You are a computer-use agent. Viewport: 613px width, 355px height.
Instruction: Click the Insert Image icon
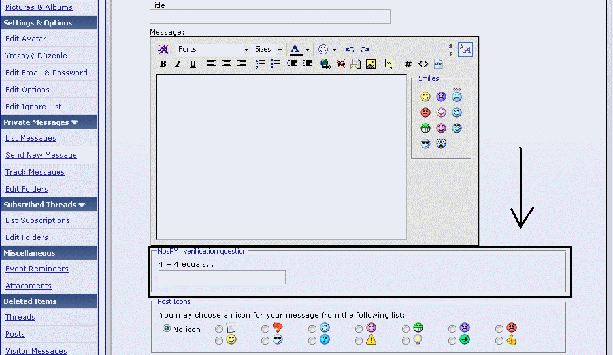click(x=371, y=64)
